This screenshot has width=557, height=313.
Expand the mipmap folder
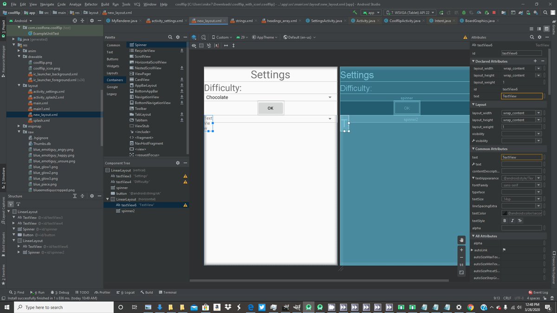[19, 126]
